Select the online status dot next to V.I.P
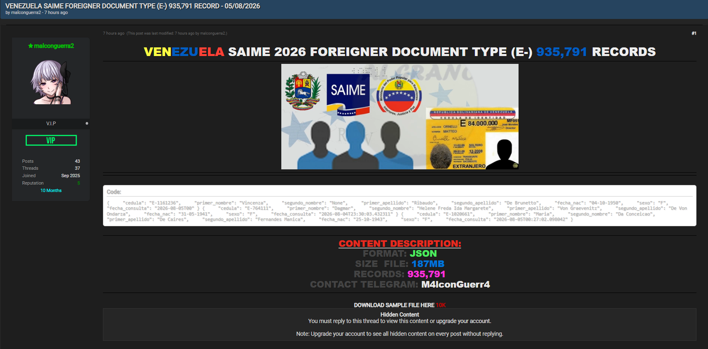This screenshot has height=349, width=708. click(87, 123)
